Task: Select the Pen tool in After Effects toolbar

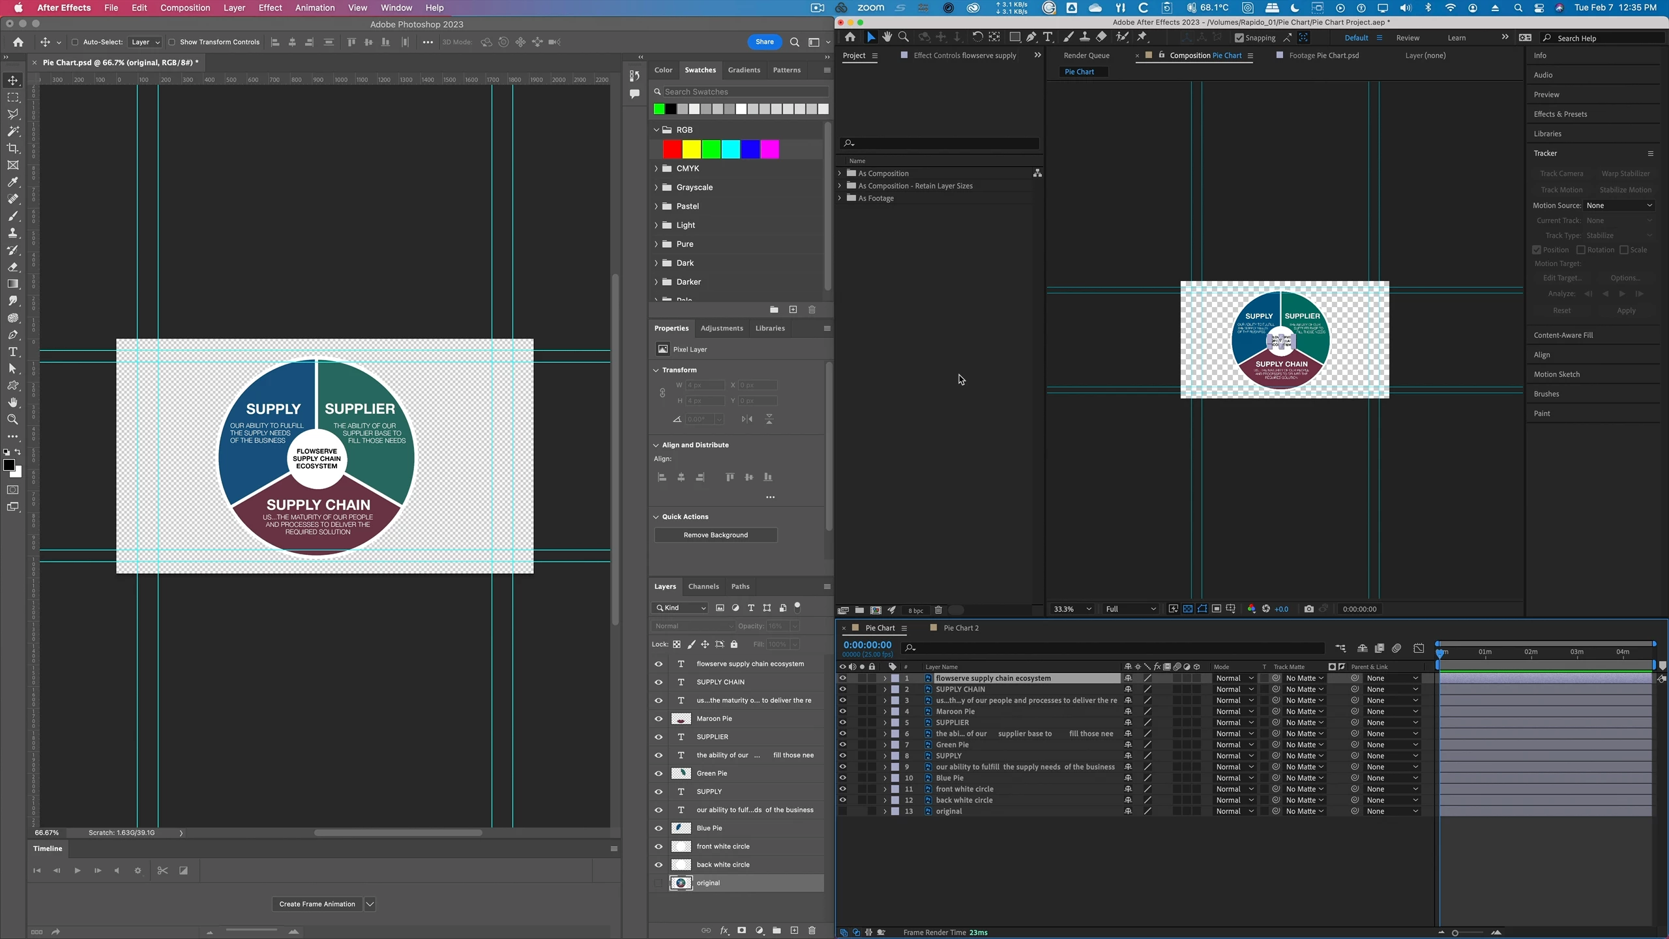Action: coord(1031,37)
